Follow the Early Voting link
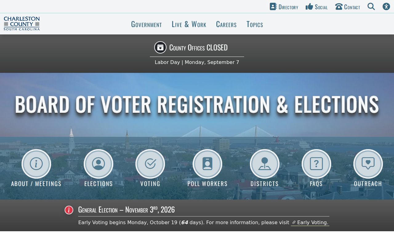This screenshot has height=246, width=394. click(310, 223)
